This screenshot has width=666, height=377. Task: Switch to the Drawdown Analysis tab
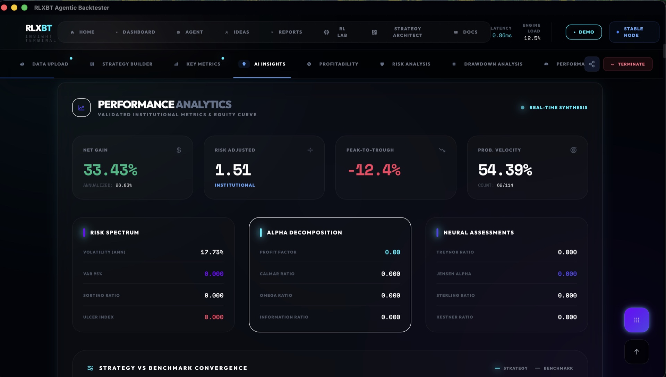(487, 64)
